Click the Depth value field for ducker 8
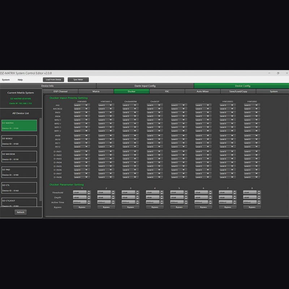The height and width of the screenshot is (289, 289). coord(250,198)
